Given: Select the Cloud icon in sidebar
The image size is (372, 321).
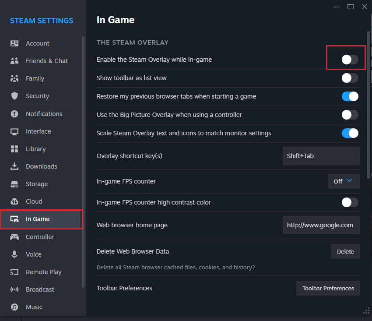Looking at the screenshot, I should point(14,201).
